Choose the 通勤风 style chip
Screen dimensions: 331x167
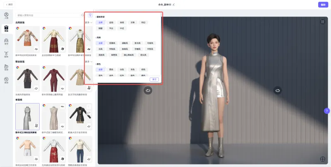coord(125,43)
